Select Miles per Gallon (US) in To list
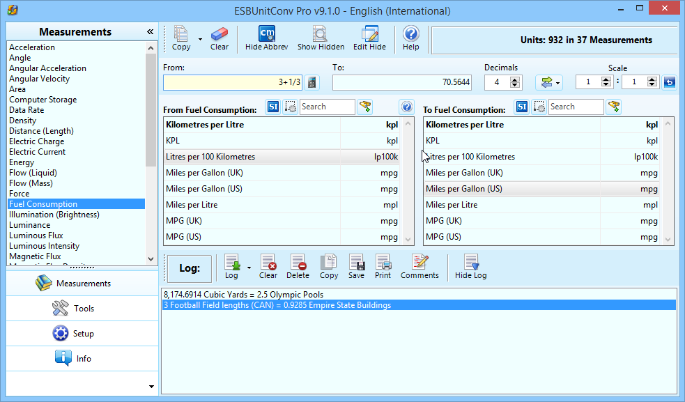The height and width of the screenshot is (402, 685). 541,189
